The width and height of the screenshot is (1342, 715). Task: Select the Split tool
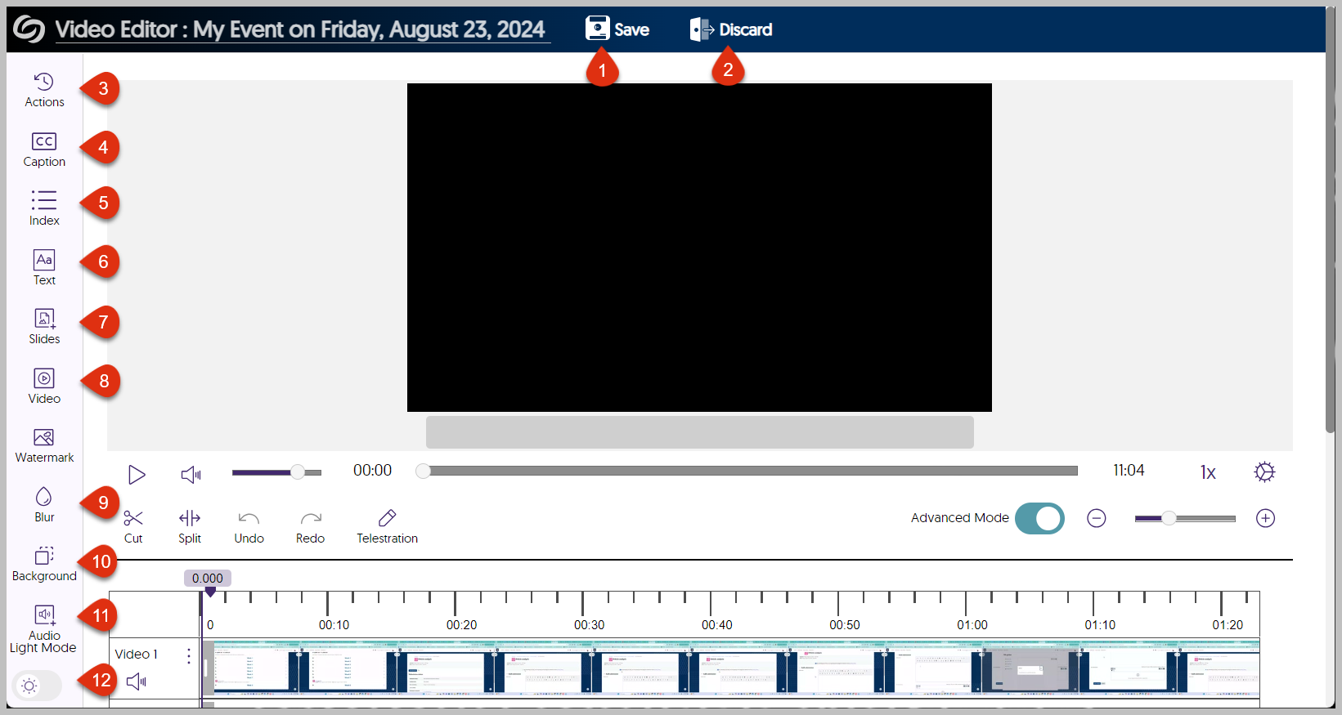(x=190, y=526)
